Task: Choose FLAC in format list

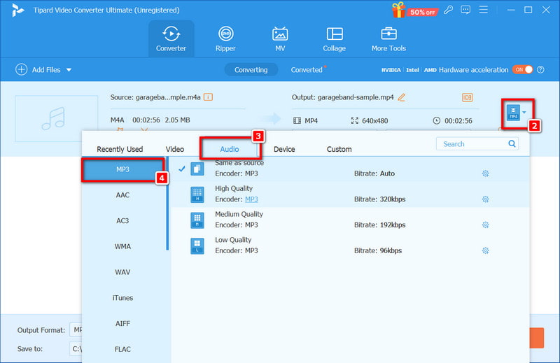Action: point(123,350)
